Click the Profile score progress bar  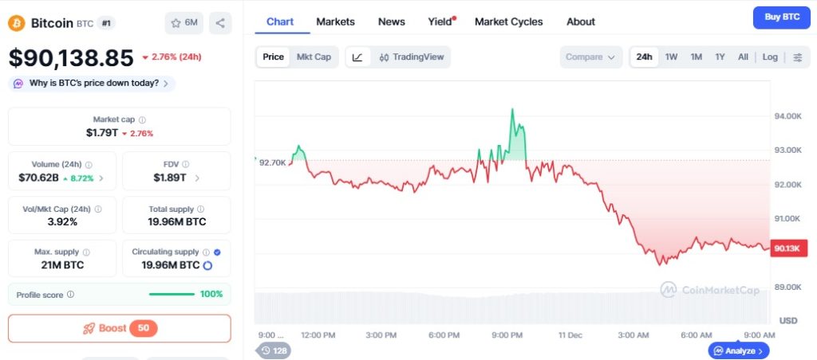[172, 295]
